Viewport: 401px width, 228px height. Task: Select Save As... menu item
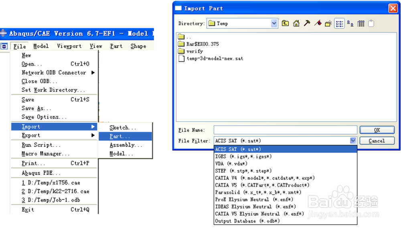54,108
